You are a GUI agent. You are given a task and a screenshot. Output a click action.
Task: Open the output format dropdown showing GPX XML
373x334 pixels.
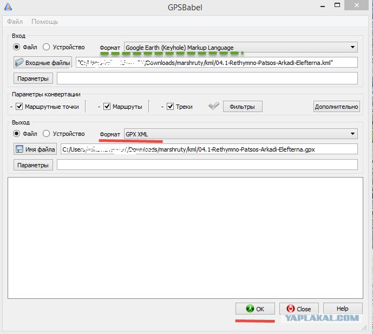tap(241, 134)
